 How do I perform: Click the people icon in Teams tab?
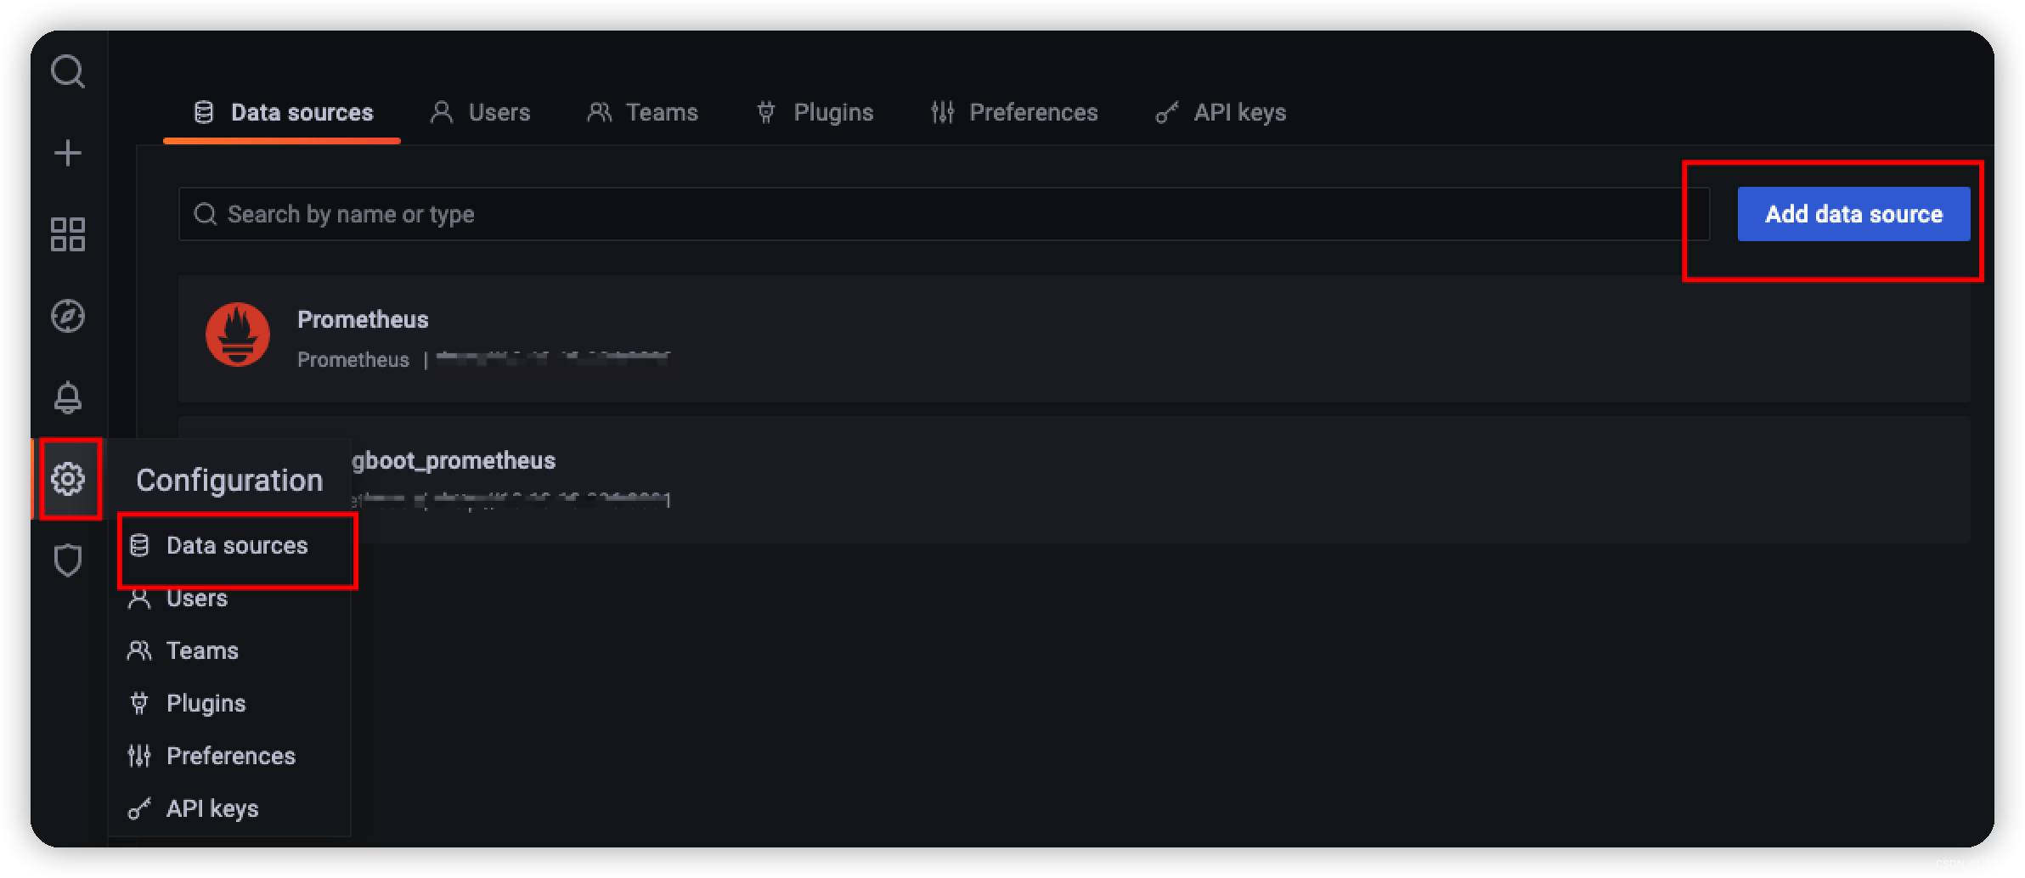coord(599,112)
